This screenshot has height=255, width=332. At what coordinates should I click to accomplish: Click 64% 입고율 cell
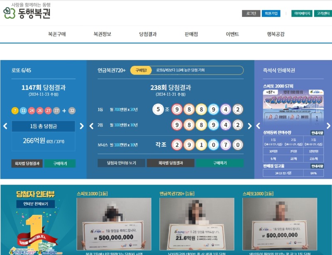314,173
